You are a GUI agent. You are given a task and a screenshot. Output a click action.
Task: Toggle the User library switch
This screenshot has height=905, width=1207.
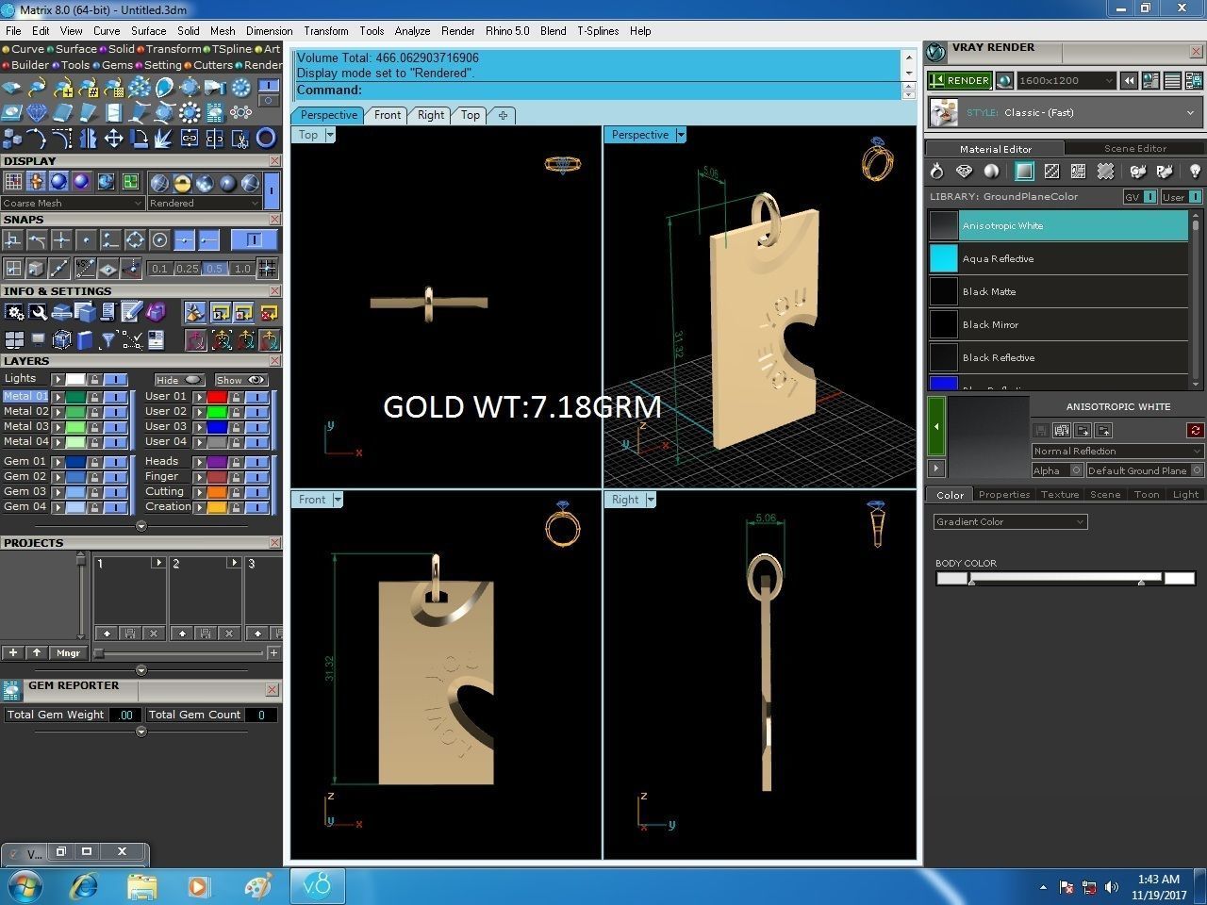1182,197
